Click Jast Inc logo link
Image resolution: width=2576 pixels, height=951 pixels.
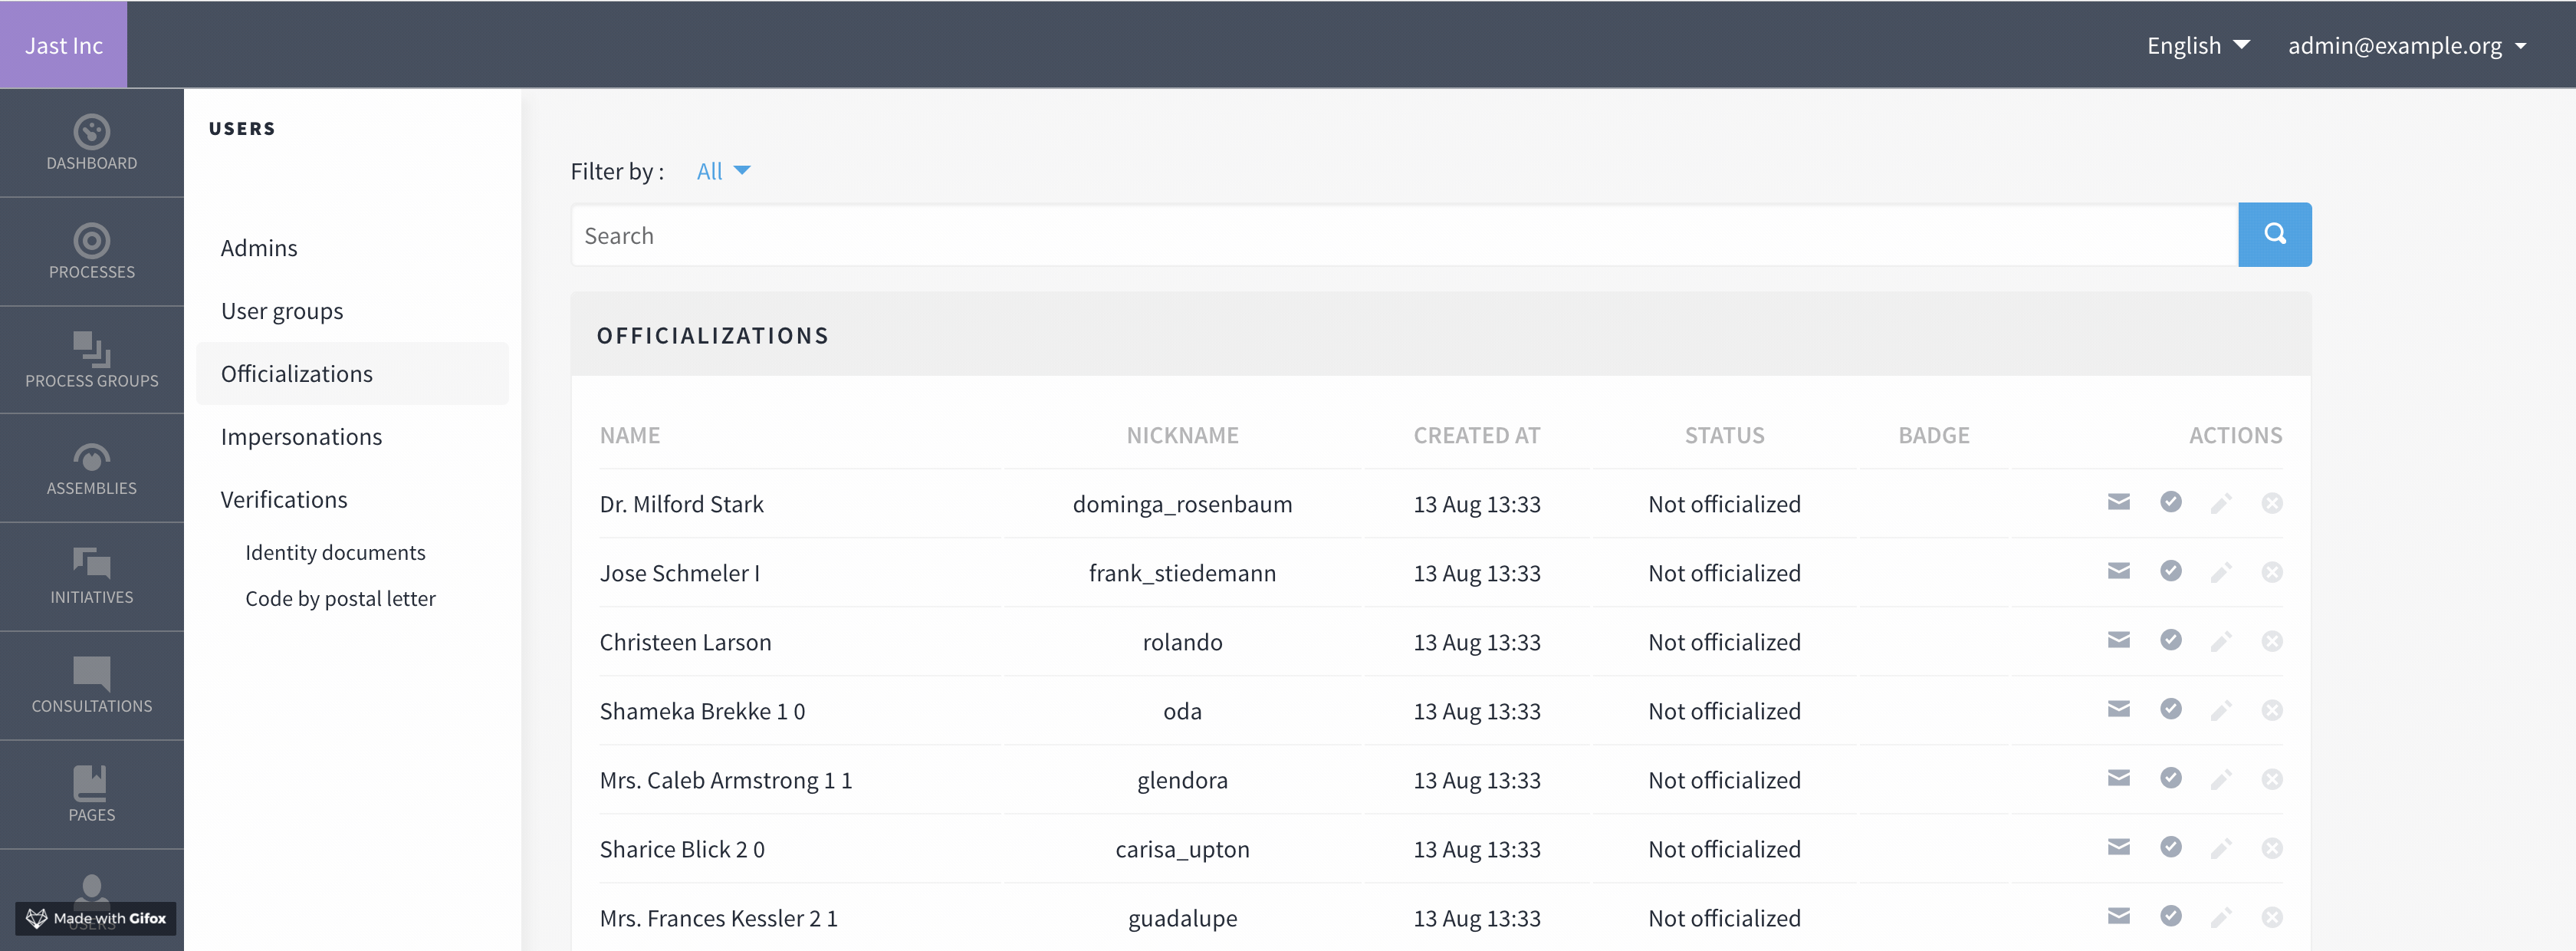pyautogui.click(x=64, y=46)
